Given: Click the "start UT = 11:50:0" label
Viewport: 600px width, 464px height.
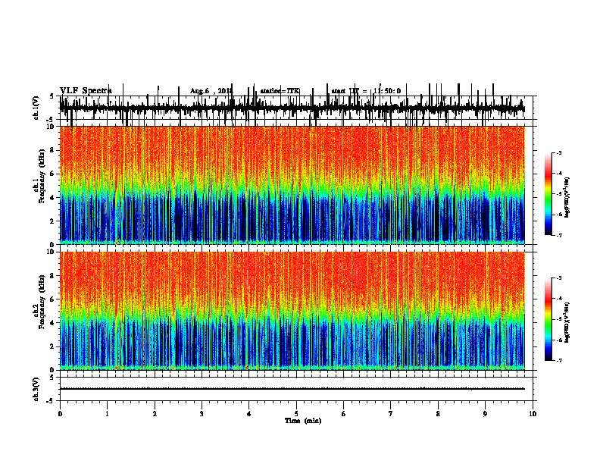Looking at the screenshot, I should tap(366, 91).
